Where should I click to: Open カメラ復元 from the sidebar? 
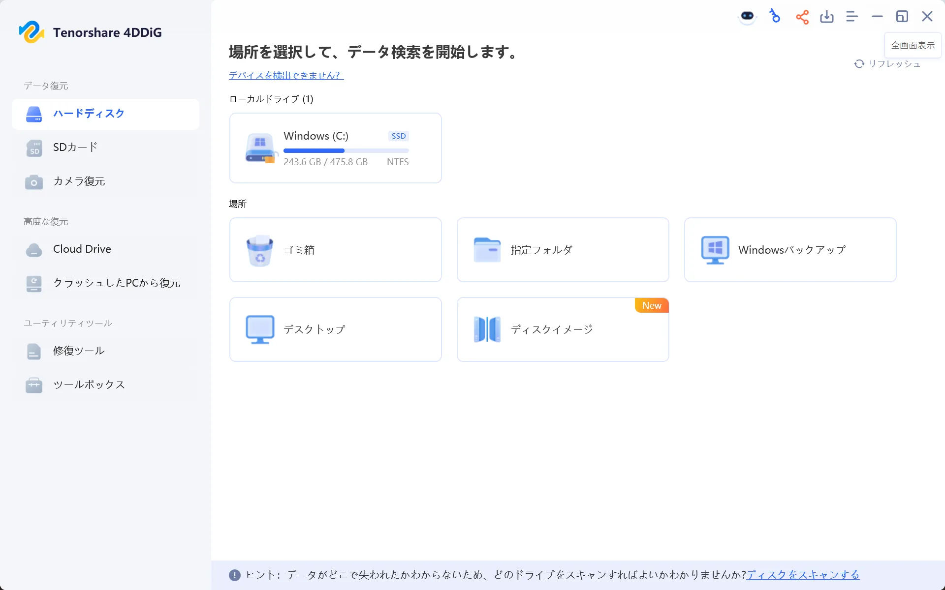click(79, 181)
